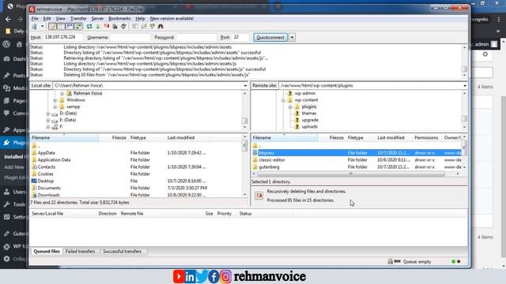Image resolution: width=506 pixels, height=284 pixels.
Task: Select the classic-editor folder row
Action: pyautogui.click(x=357, y=160)
